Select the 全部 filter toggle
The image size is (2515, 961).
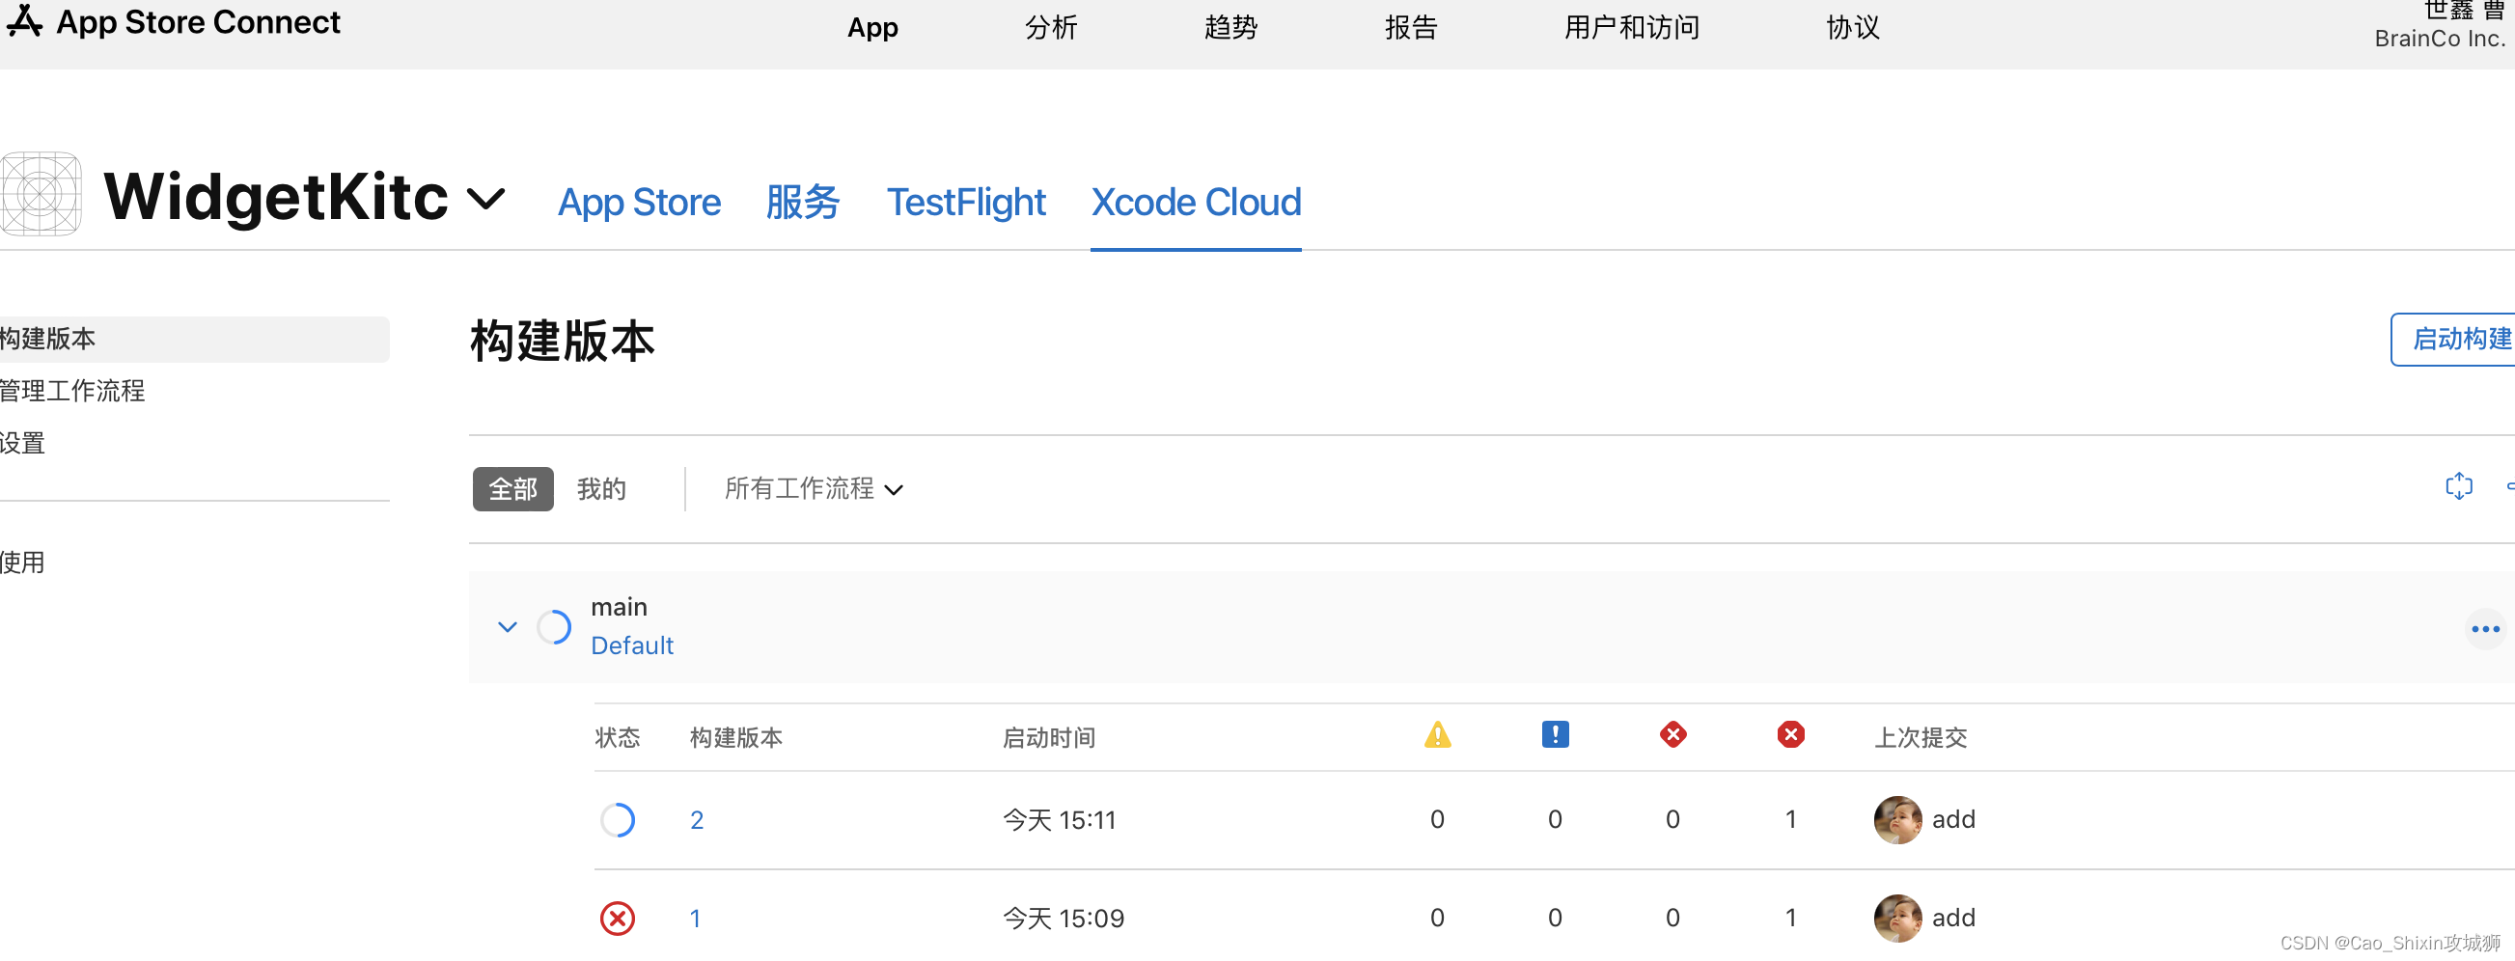click(512, 489)
